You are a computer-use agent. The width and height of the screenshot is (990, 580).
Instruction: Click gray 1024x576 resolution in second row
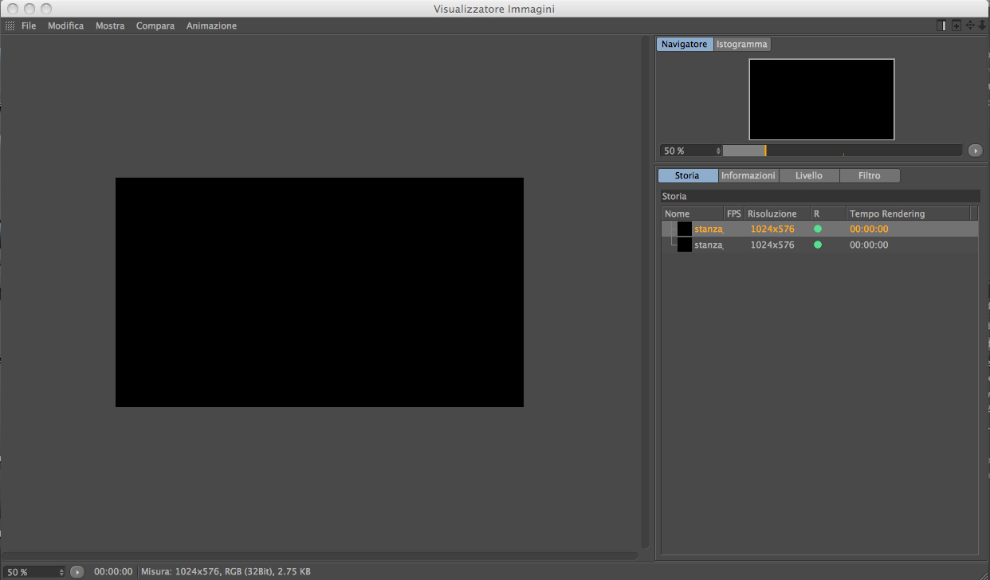(772, 245)
